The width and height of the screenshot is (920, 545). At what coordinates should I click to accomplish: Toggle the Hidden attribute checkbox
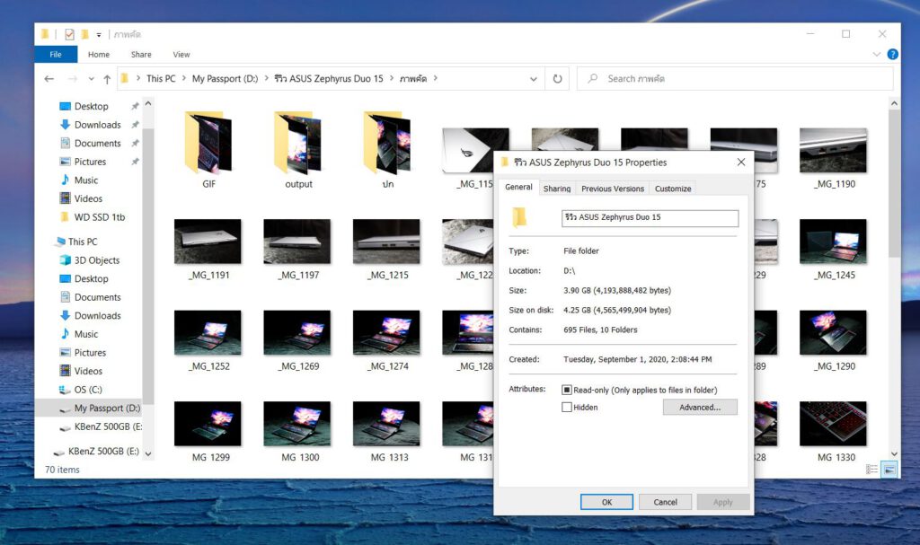click(567, 407)
